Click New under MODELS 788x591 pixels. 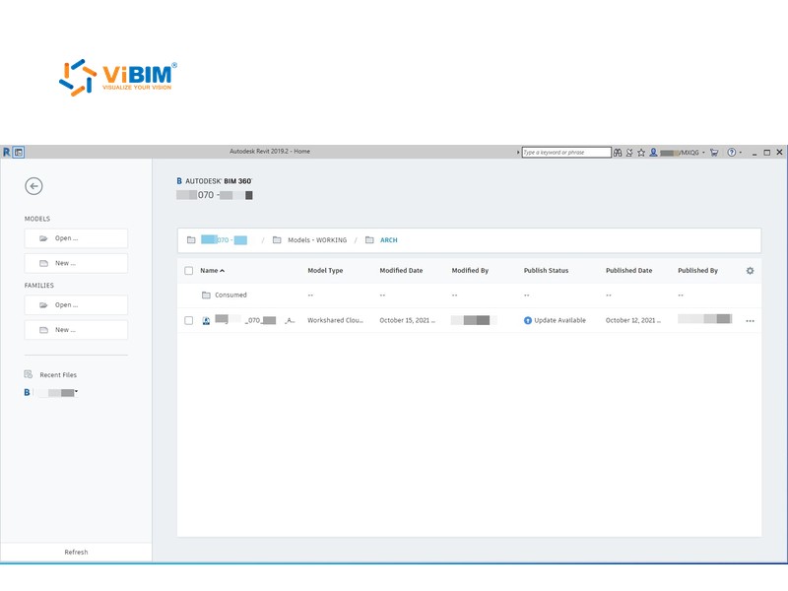coord(76,263)
